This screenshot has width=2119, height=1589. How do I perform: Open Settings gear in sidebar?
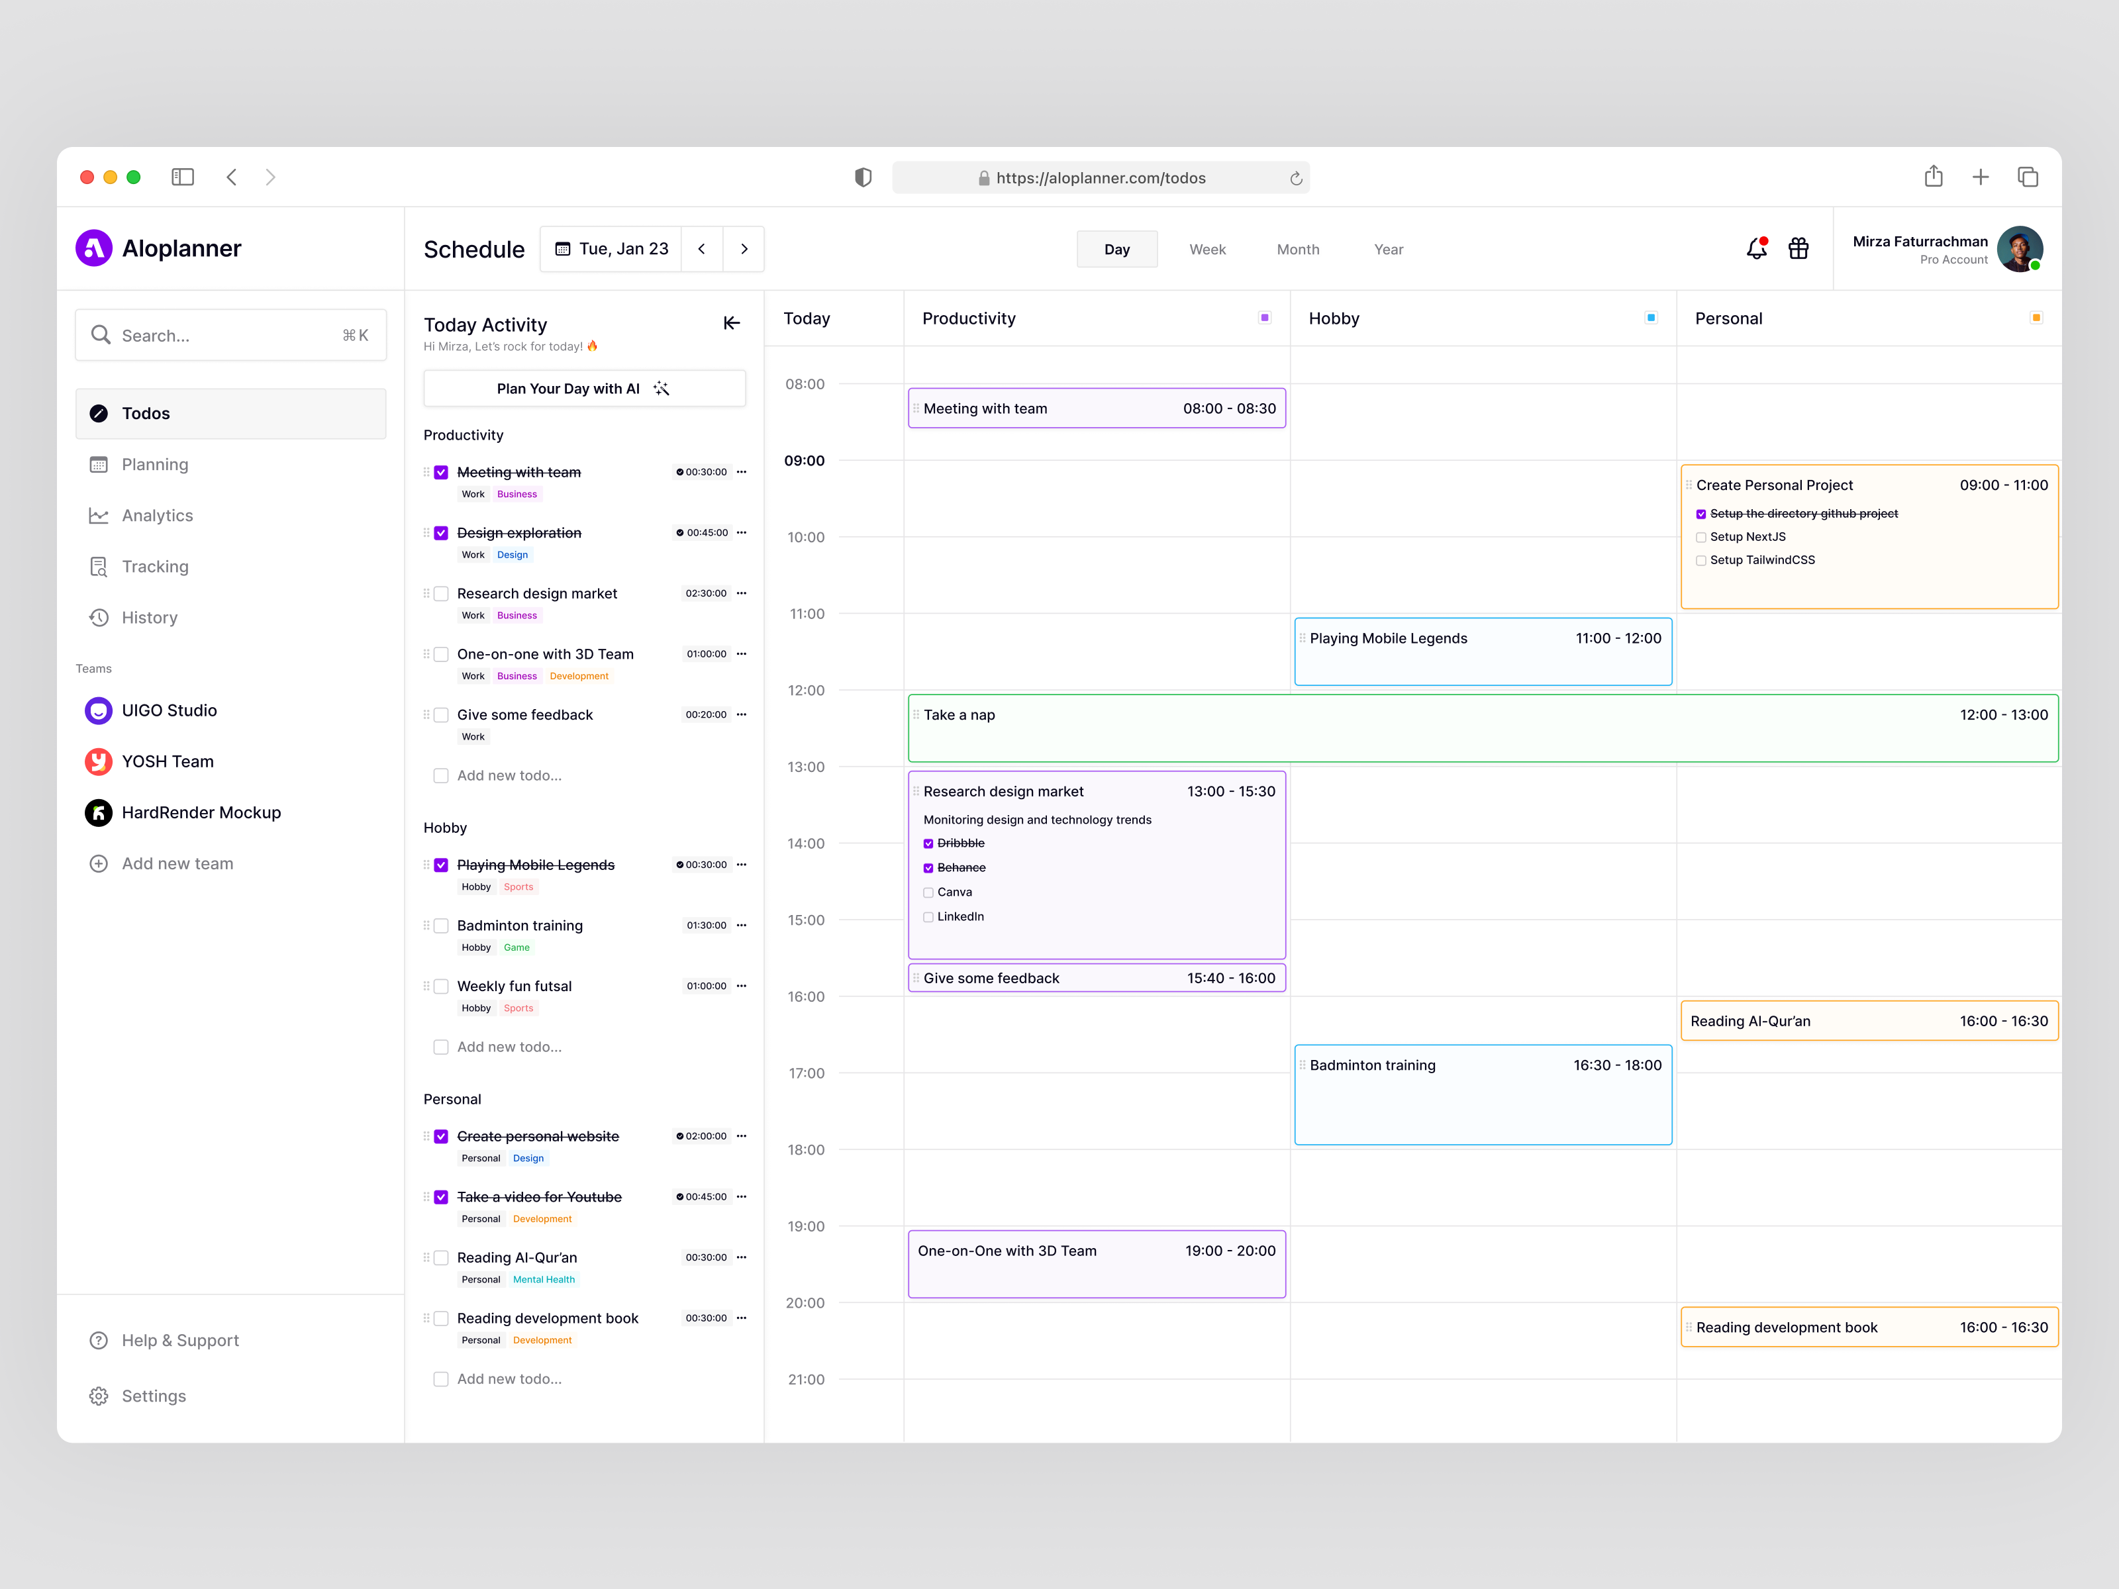(x=99, y=1396)
